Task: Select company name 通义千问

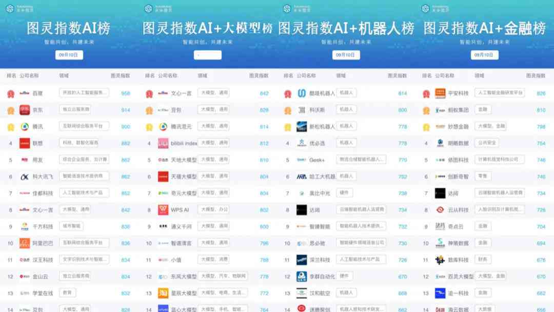Action: point(181,226)
